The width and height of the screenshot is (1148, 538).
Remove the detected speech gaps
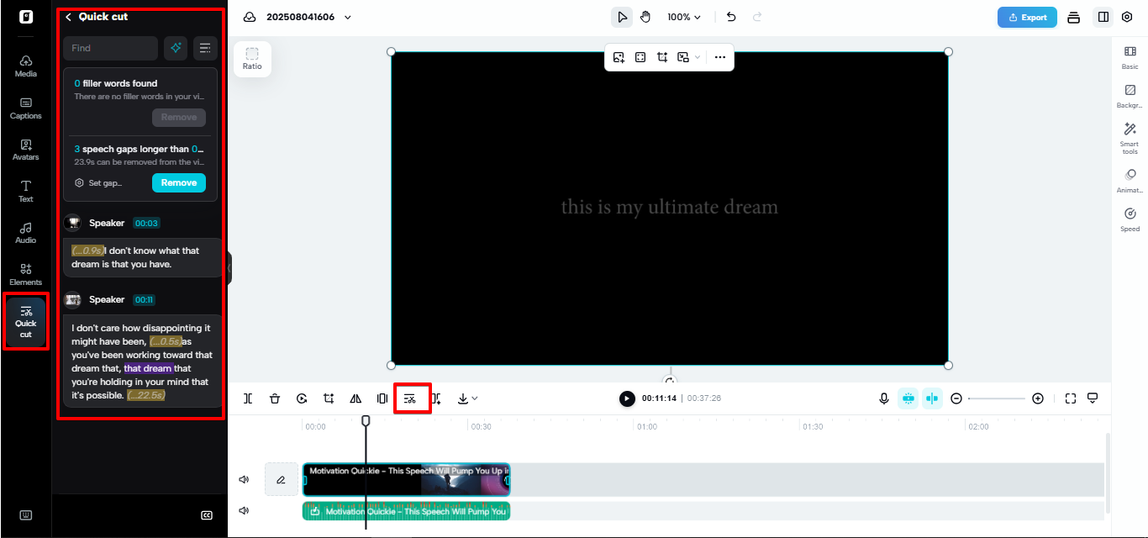pyautogui.click(x=178, y=182)
